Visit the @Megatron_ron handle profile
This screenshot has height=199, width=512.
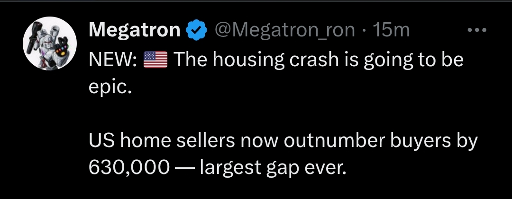(284, 31)
